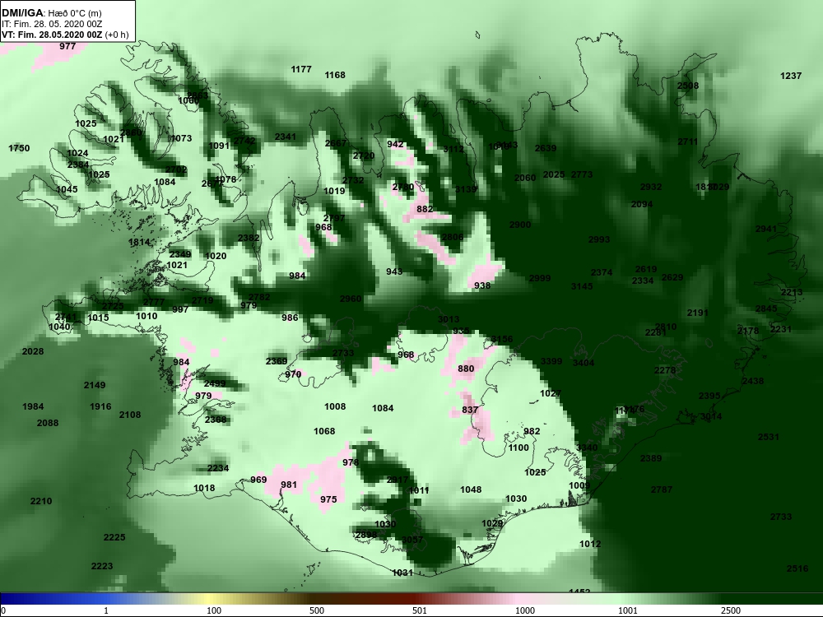This screenshot has width=823, height=617.
Task: Click the 'IT: Fim. 28. 05. 2020 00Z' line
Action: [x=52, y=24]
